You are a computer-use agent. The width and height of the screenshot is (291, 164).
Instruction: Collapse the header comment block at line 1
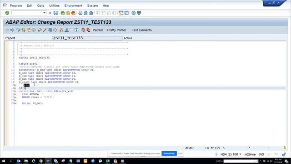(x=18, y=42)
